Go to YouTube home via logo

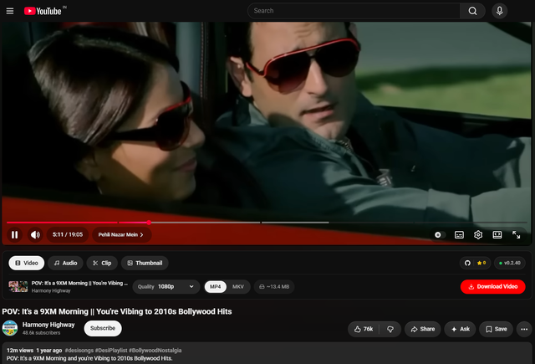click(43, 11)
